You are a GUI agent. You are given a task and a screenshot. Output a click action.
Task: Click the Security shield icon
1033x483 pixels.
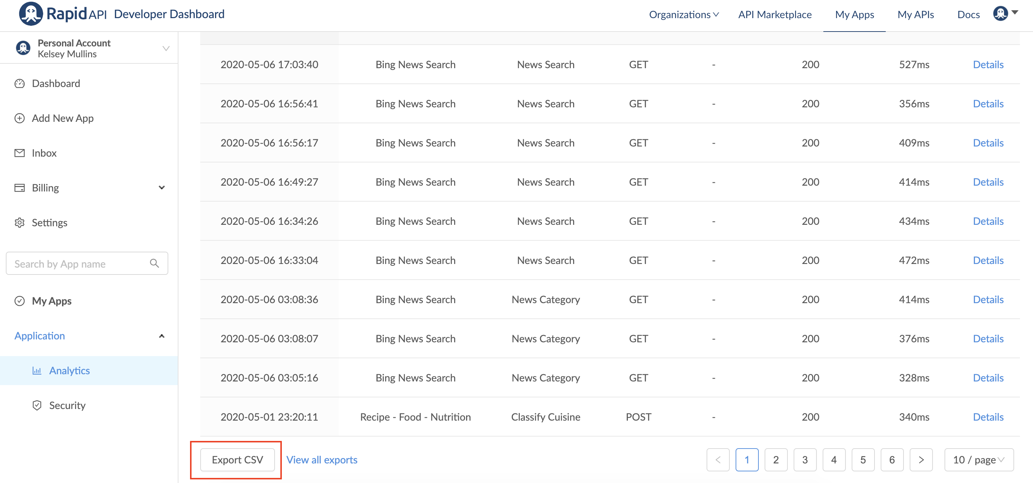(37, 405)
